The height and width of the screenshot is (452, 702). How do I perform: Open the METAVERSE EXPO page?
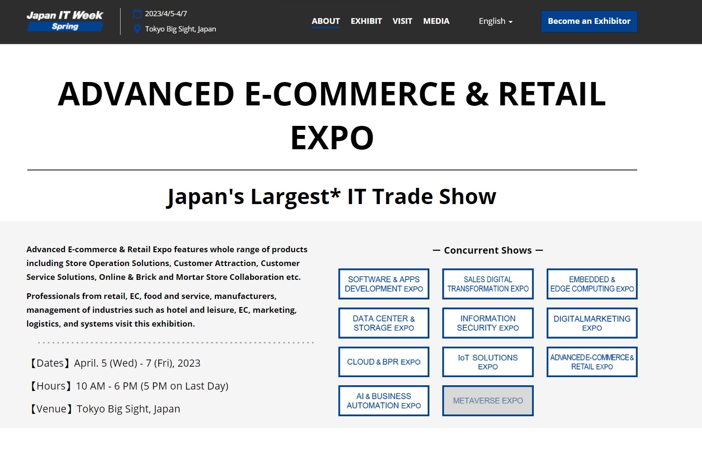tap(488, 401)
